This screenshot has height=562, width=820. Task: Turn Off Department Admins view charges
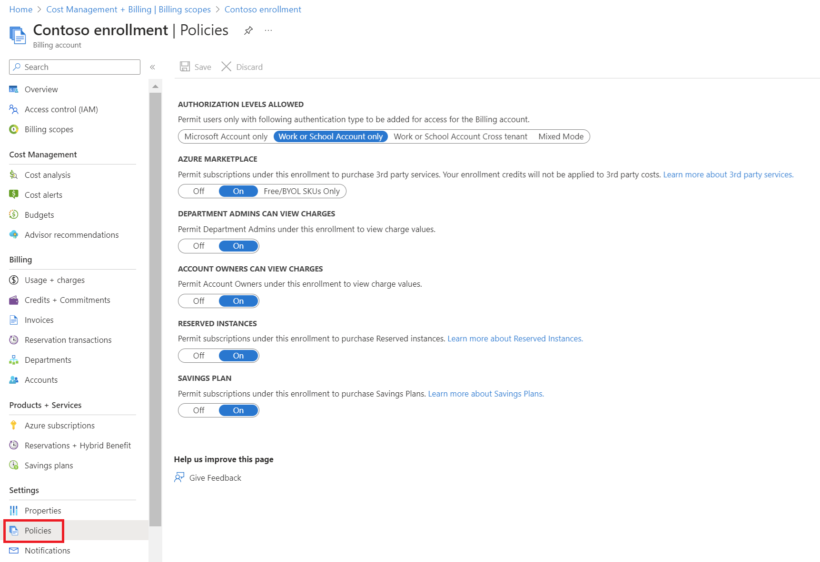(x=198, y=246)
